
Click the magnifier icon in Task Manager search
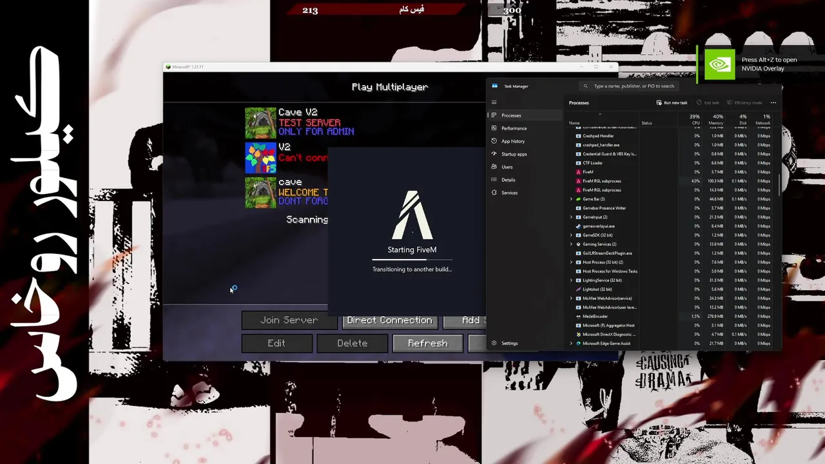586,86
